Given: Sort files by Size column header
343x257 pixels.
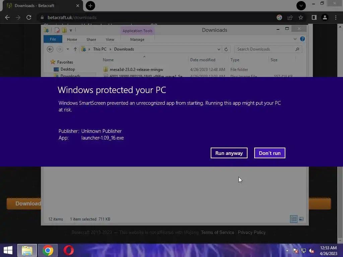Looking at the screenshot, I should pyautogui.click(x=274, y=60).
